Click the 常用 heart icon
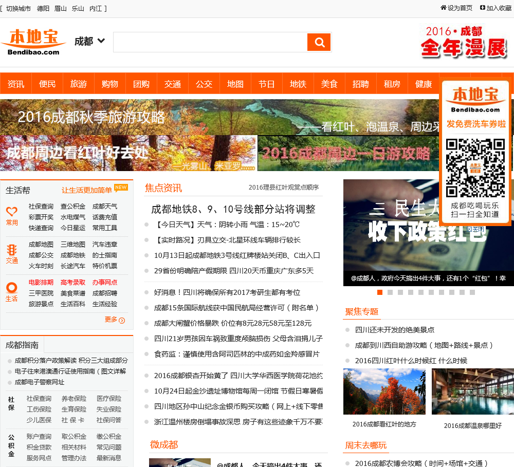This screenshot has height=467, width=514. pos(12,211)
